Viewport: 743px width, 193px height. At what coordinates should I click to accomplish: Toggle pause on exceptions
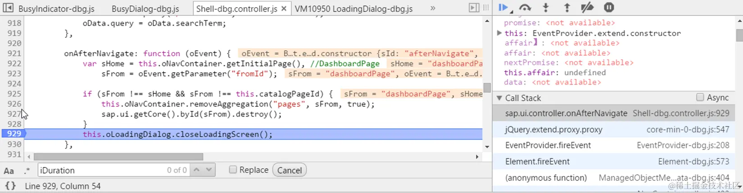(609, 7)
